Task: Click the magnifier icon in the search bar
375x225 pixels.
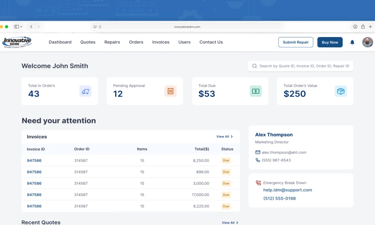Action: coord(255,66)
